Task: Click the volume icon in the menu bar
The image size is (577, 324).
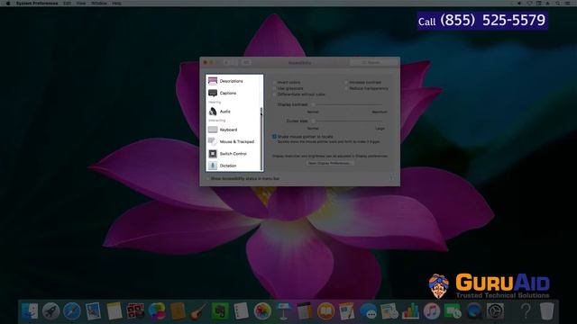Action: tap(519, 3)
